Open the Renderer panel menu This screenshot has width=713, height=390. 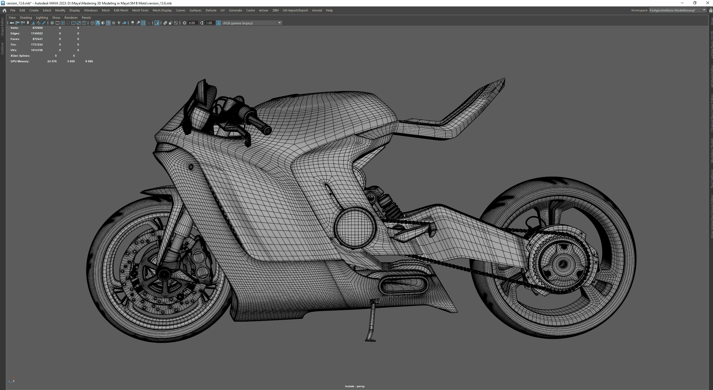pos(71,18)
